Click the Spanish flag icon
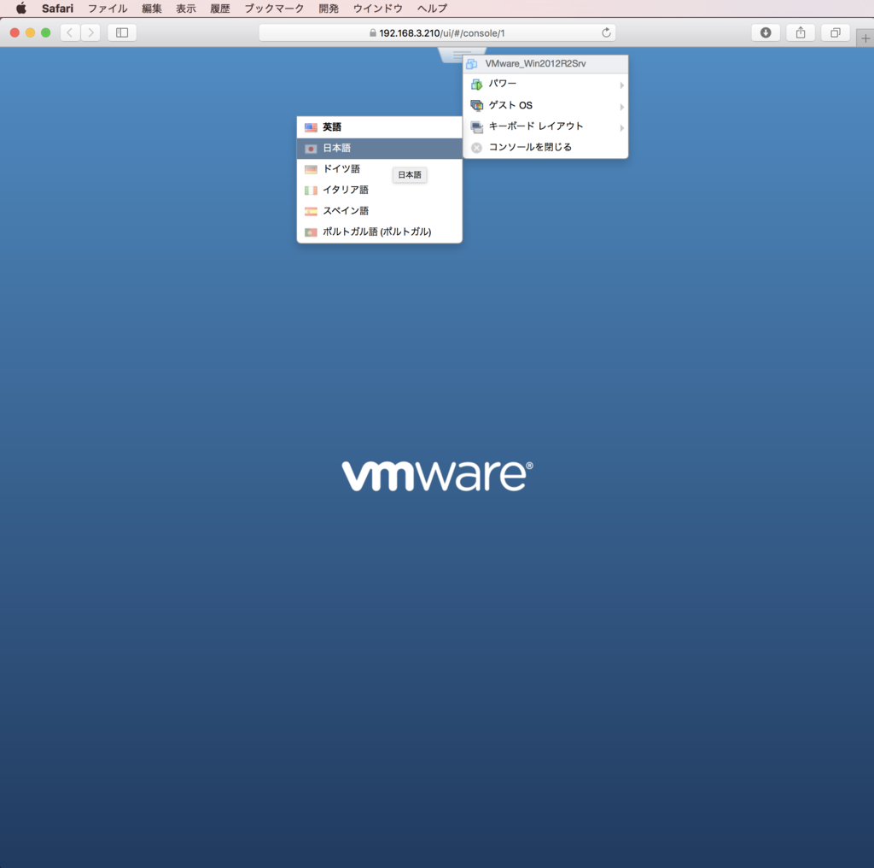The image size is (874, 868). 311,211
